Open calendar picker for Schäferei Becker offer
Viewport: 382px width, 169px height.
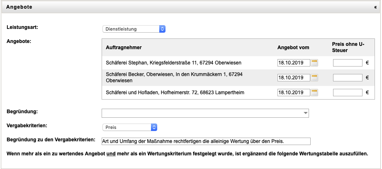[315, 78]
